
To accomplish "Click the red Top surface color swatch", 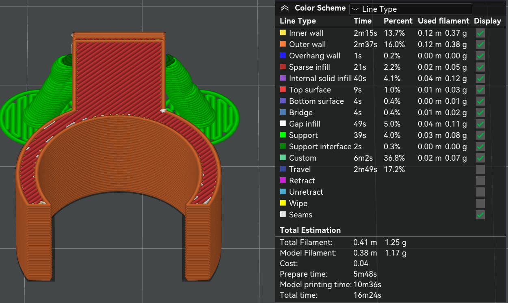I will [x=283, y=90].
